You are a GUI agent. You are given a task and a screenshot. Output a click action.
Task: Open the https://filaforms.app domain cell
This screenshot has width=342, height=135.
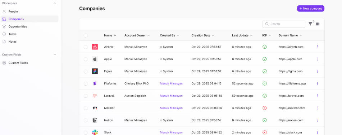click(292, 83)
